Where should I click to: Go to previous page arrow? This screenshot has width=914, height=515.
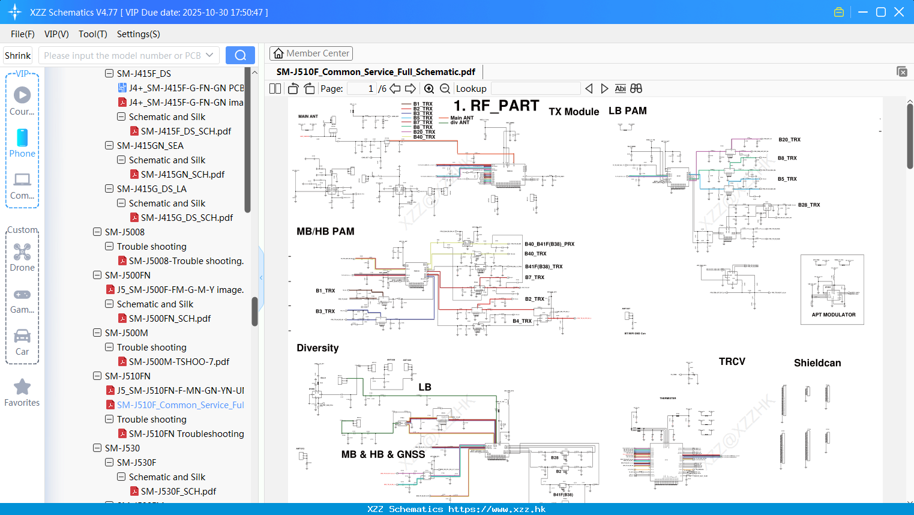point(395,88)
